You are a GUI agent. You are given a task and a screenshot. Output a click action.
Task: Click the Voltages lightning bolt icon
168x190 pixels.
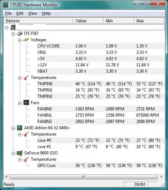click(x=26, y=40)
